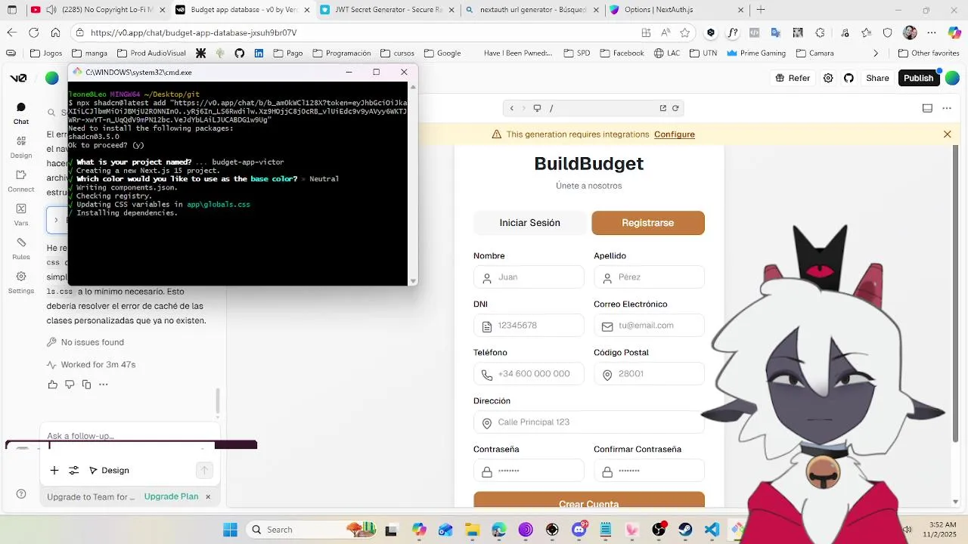
Task: Click the Configure integrations link
Action: [x=675, y=134]
